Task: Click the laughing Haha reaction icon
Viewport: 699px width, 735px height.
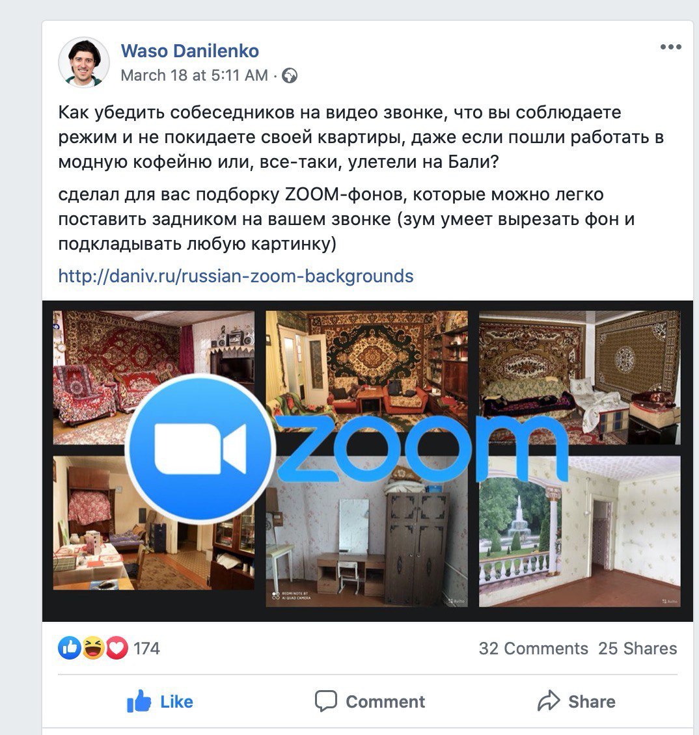Action: click(x=93, y=648)
